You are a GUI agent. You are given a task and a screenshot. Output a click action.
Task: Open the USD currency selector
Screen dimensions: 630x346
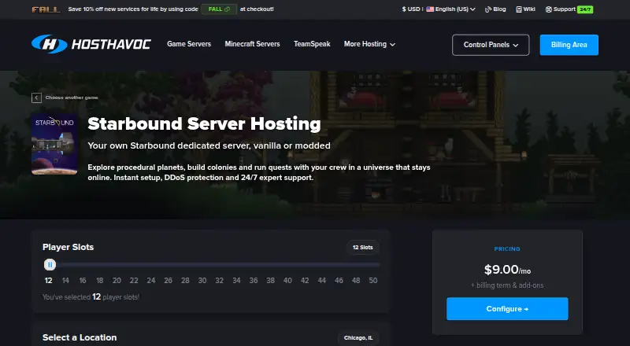click(410, 9)
